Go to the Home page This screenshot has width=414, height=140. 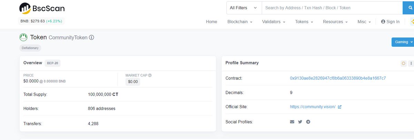211,22
